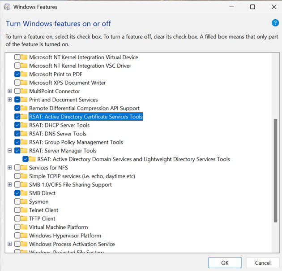Uncheck the RSAT: DHCP Server Tools checkbox
The width and height of the screenshot is (282, 271).
(17, 125)
